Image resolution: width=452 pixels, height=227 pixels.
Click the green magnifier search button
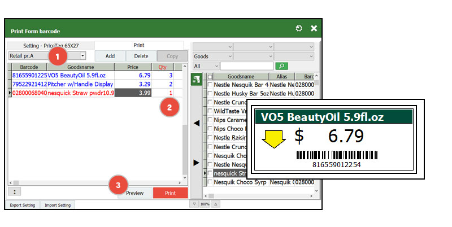tap(281, 66)
